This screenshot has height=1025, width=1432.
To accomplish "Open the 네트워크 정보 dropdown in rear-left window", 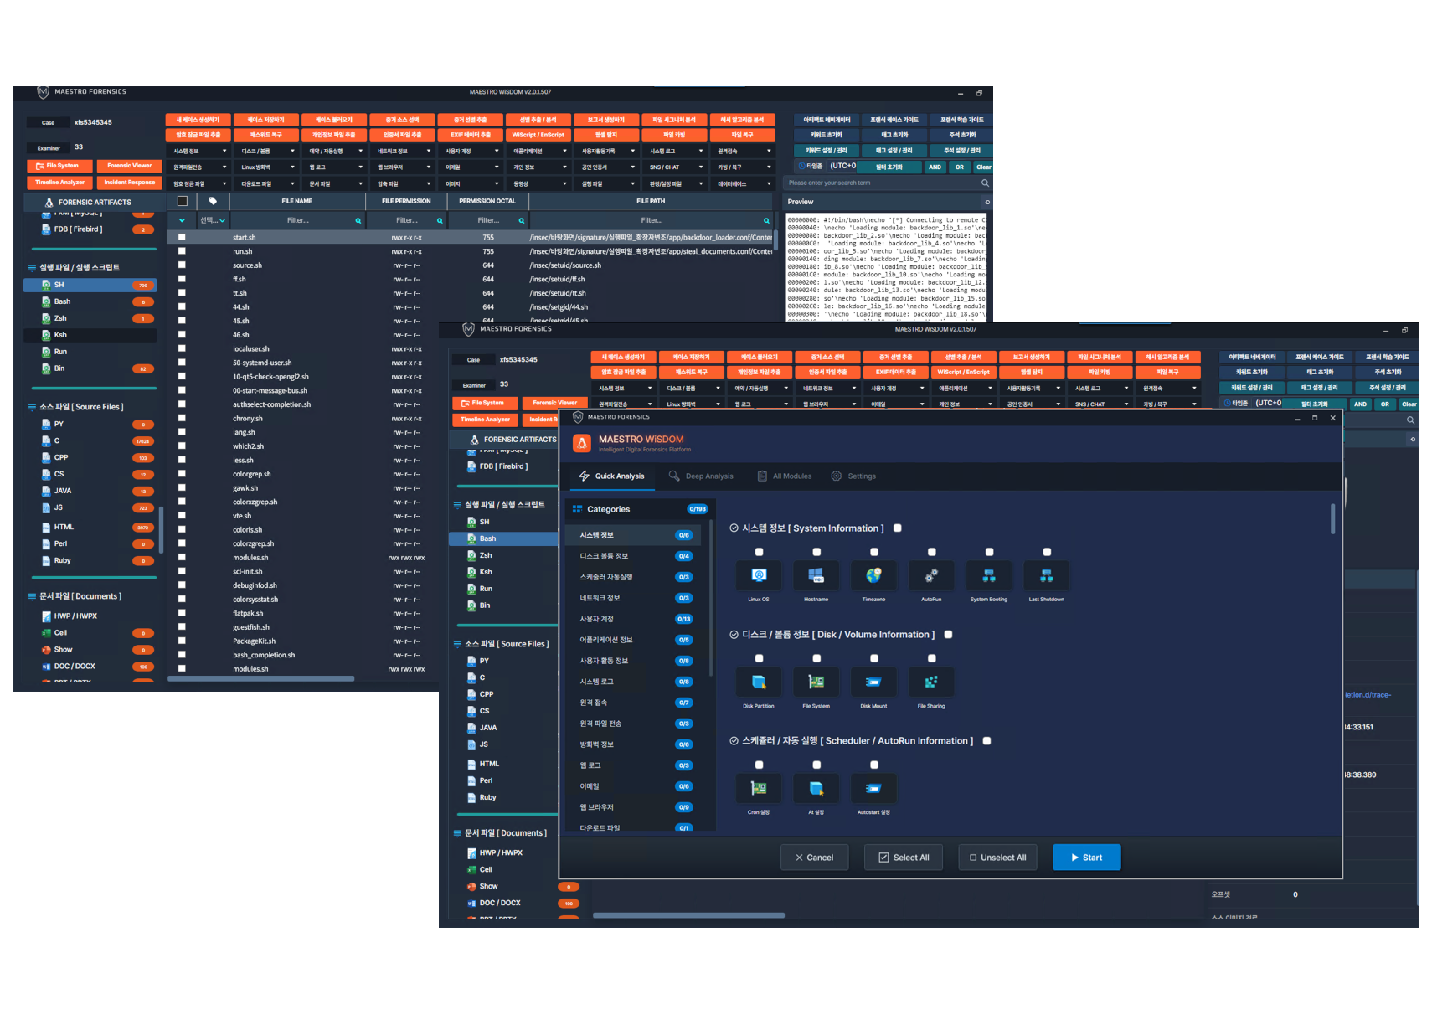I will (404, 151).
